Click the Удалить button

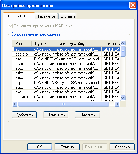[x=87, y=115]
